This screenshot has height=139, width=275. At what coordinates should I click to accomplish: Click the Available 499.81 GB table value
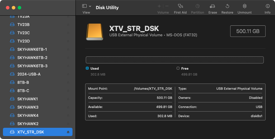tap(164, 107)
